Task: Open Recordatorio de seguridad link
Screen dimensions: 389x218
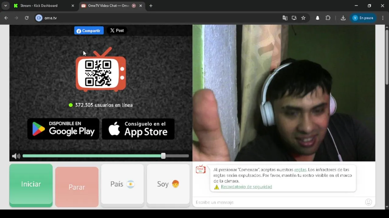Action: pyautogui.click(x=246, y=187)
